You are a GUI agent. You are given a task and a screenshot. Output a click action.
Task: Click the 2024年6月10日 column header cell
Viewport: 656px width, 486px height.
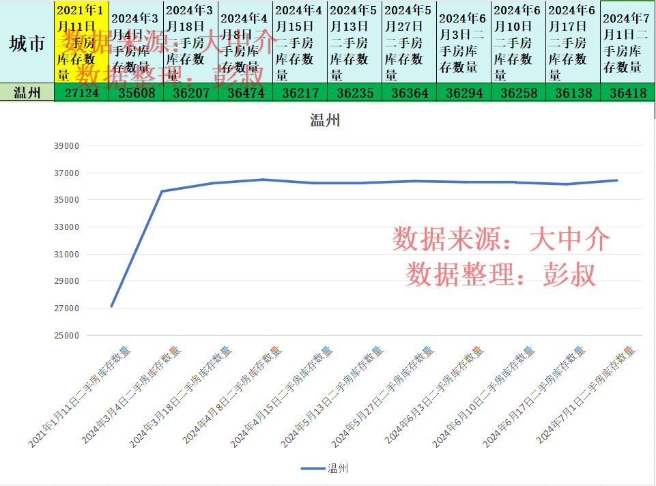[518, 42]
